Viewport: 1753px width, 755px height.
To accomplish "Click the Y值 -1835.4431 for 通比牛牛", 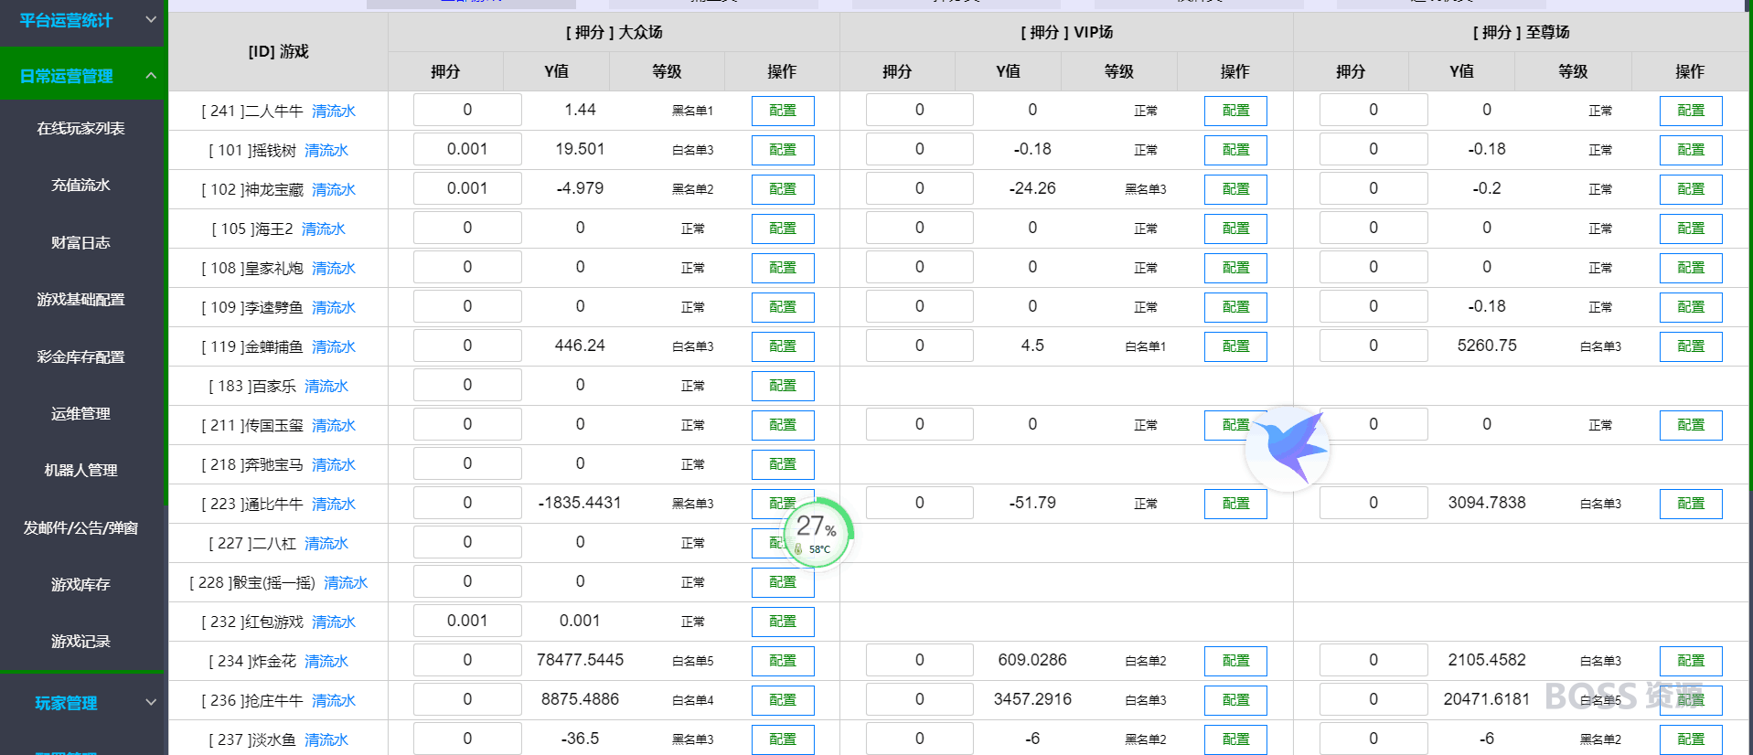I will pyautogui.click(x=580, y=503).
